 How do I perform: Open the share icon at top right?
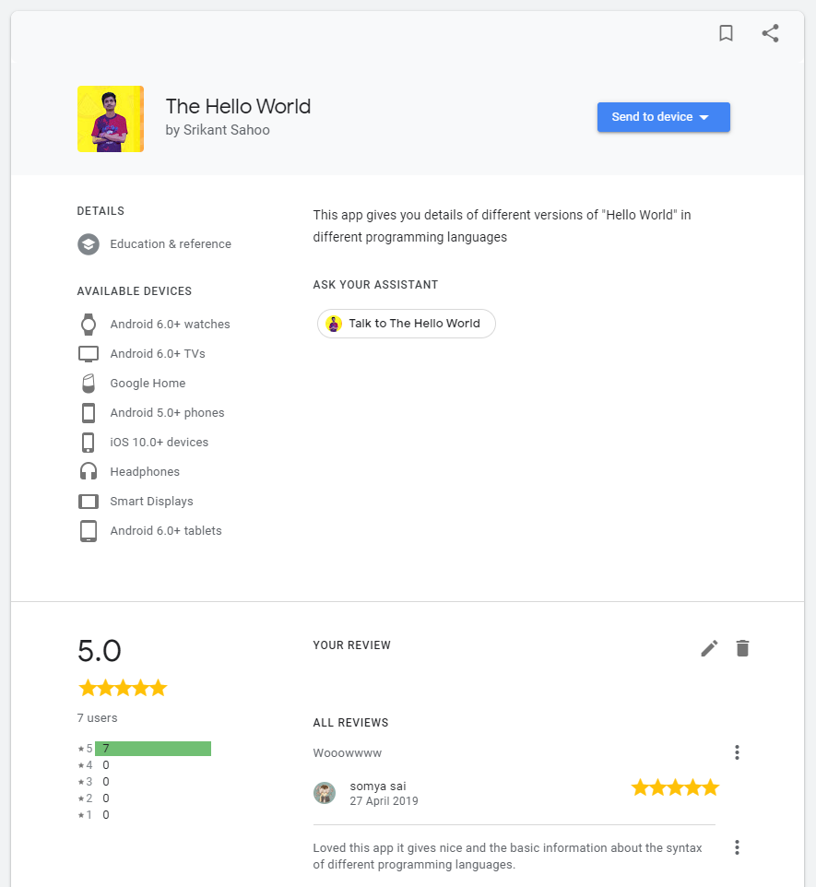click(771, 33)
